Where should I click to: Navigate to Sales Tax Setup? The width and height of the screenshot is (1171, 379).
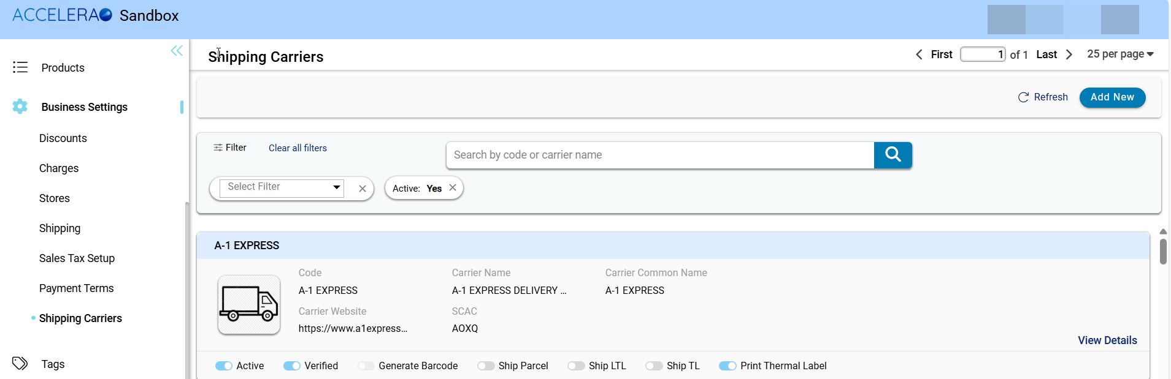(77, 258)
